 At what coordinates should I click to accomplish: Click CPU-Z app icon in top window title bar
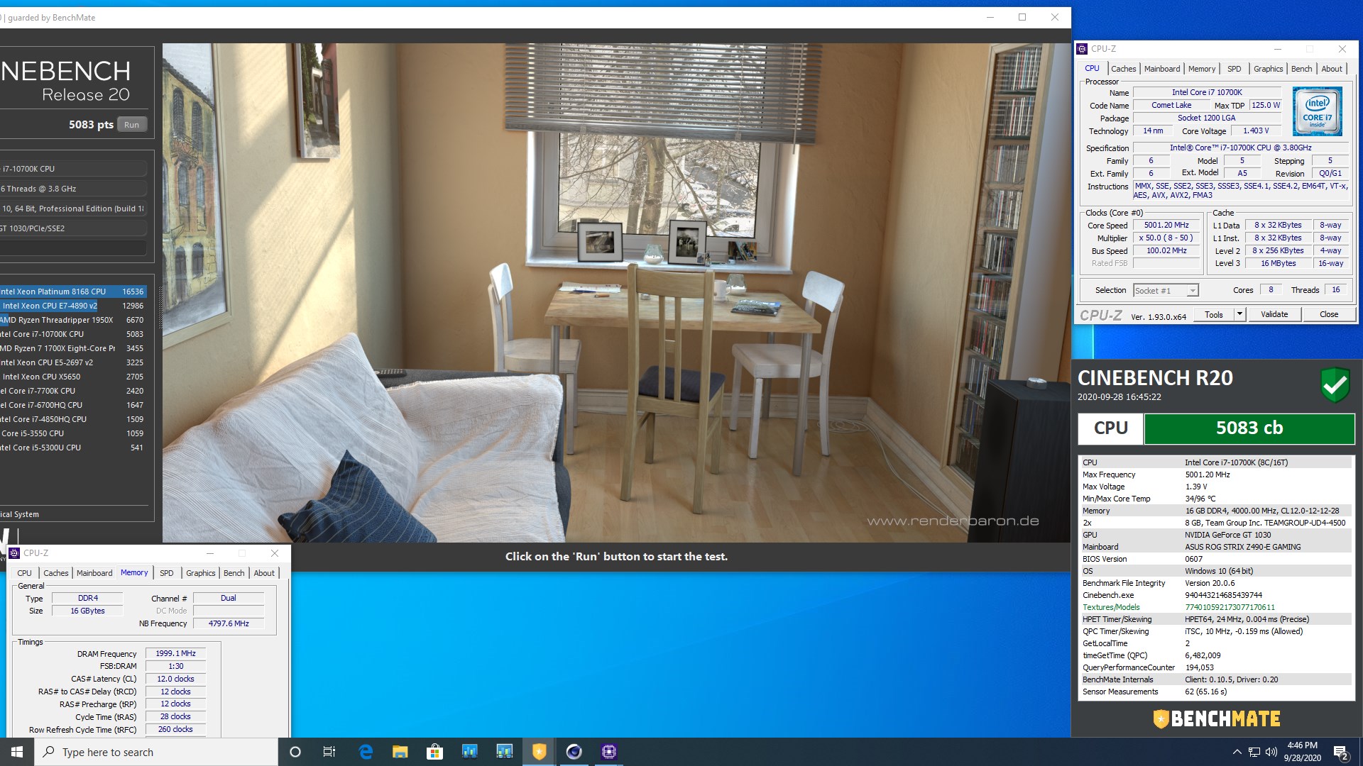click(x=1082, y=49)
